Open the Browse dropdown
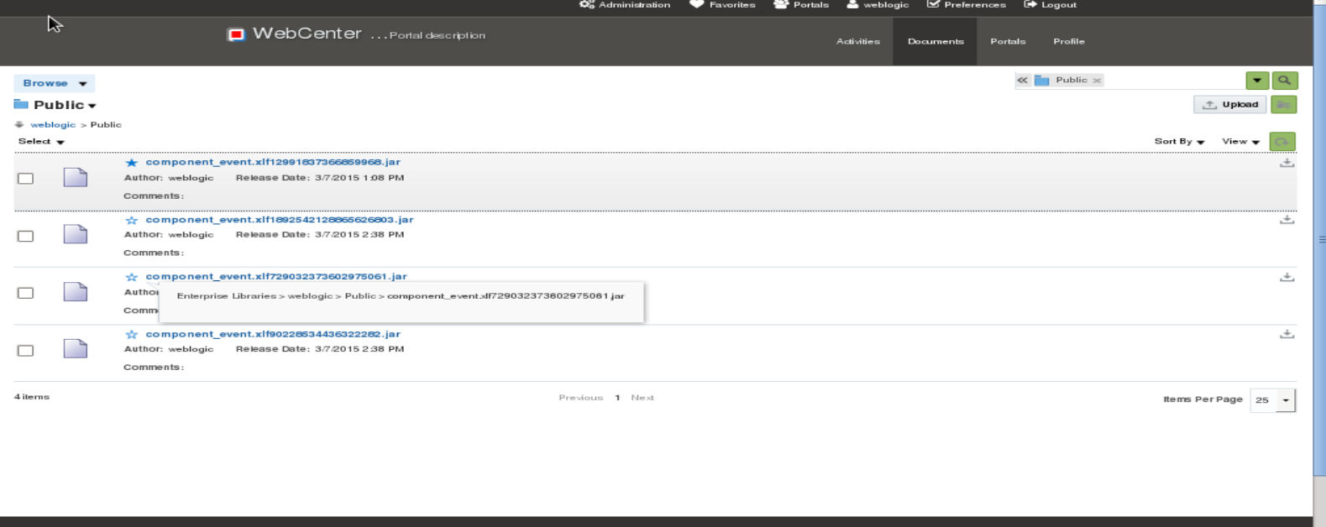Screen dimensions: 1326x527 click(x=54, y=83)
